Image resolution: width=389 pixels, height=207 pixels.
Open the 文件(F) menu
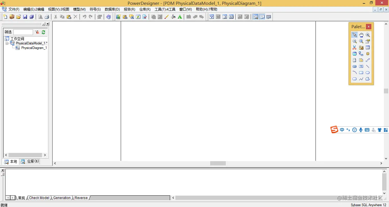point(14,9)
